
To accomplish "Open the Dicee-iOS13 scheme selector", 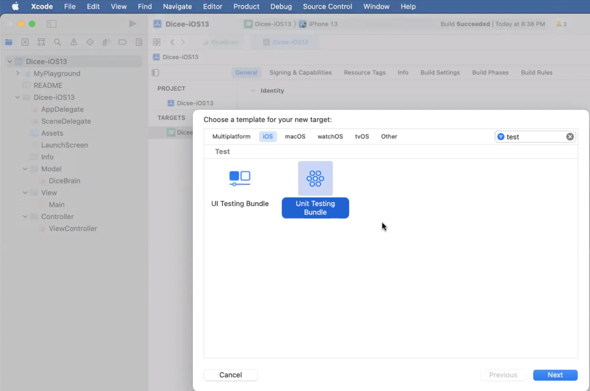I will 268,24.
